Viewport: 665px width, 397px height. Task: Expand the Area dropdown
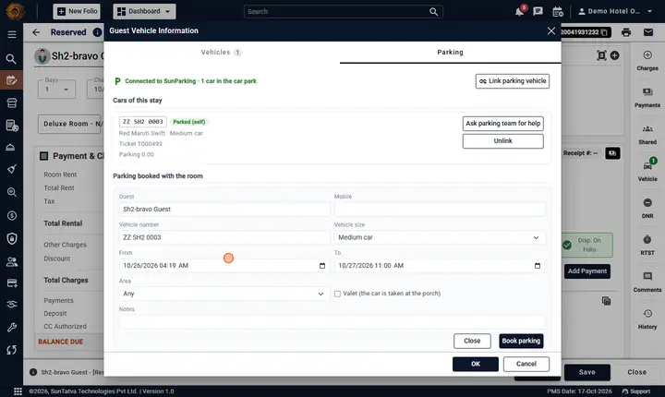224,294
